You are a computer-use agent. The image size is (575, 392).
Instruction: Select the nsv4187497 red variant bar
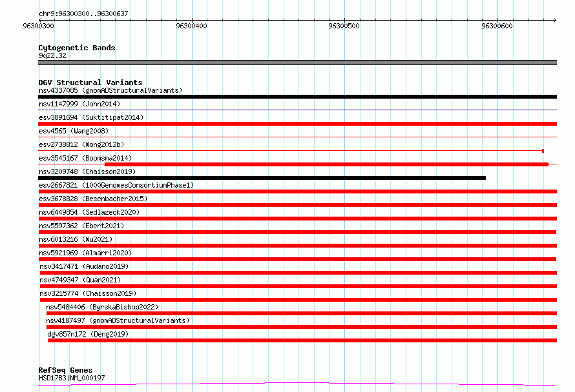[302, 327]
